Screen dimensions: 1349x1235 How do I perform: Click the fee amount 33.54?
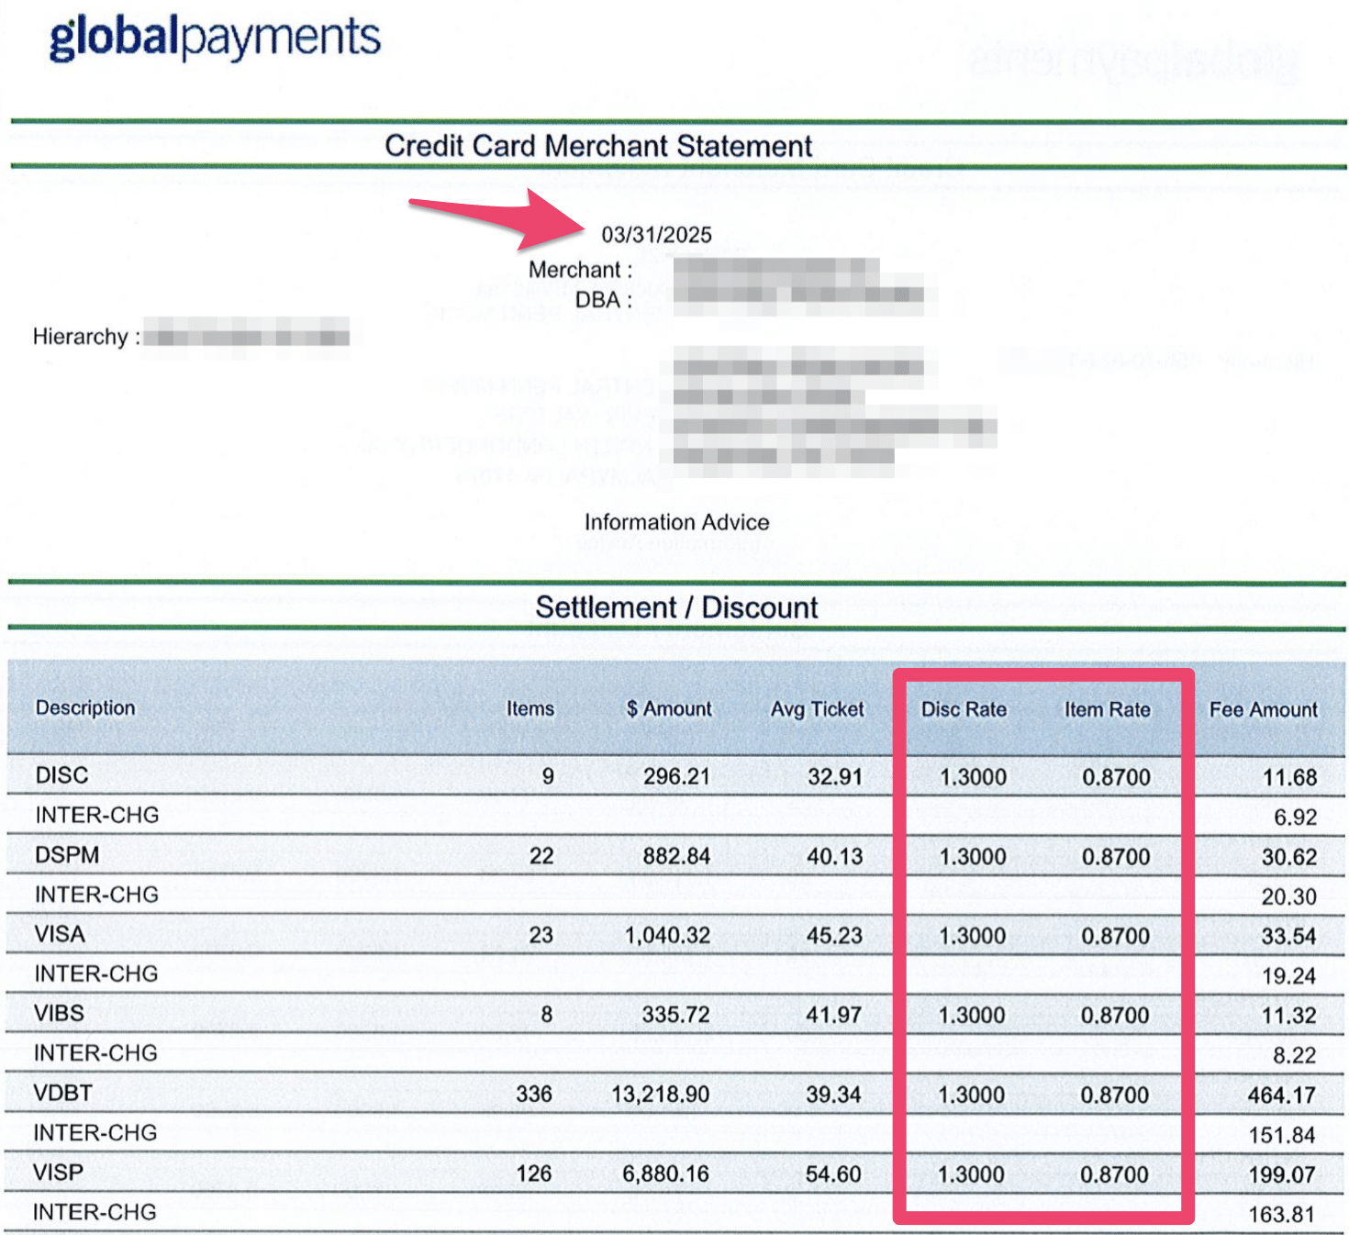tap(1288, 937)
